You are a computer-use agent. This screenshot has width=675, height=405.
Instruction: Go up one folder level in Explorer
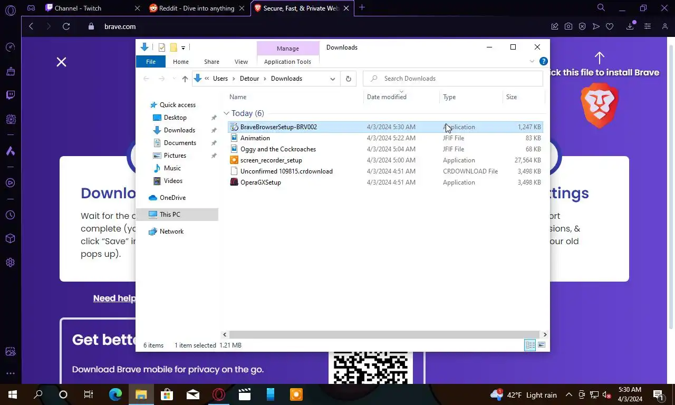[185, 79]
